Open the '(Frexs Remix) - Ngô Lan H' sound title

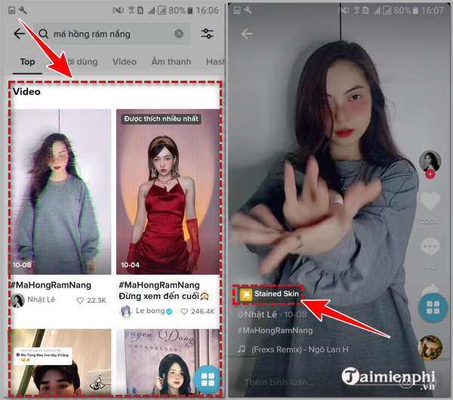(300, 349)
